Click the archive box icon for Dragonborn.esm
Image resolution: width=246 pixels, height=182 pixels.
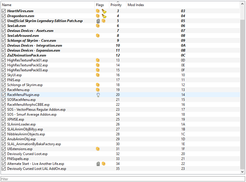[x=98, y=16]
